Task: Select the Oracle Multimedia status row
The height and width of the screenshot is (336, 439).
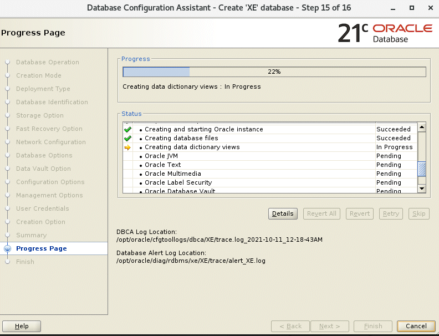Action: [270, 174]
